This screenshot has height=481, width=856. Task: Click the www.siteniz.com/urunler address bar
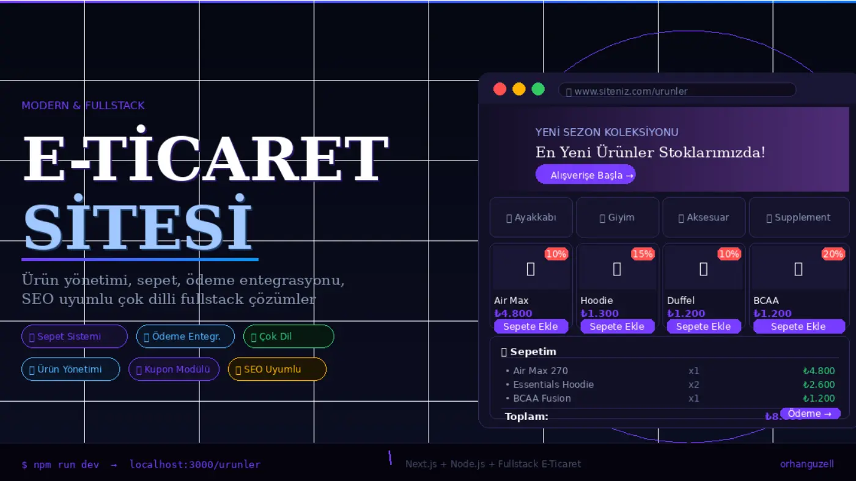(677, 90)
